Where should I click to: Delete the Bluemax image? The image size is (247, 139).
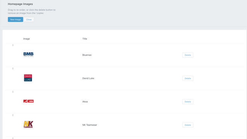[x=188, y=55]
